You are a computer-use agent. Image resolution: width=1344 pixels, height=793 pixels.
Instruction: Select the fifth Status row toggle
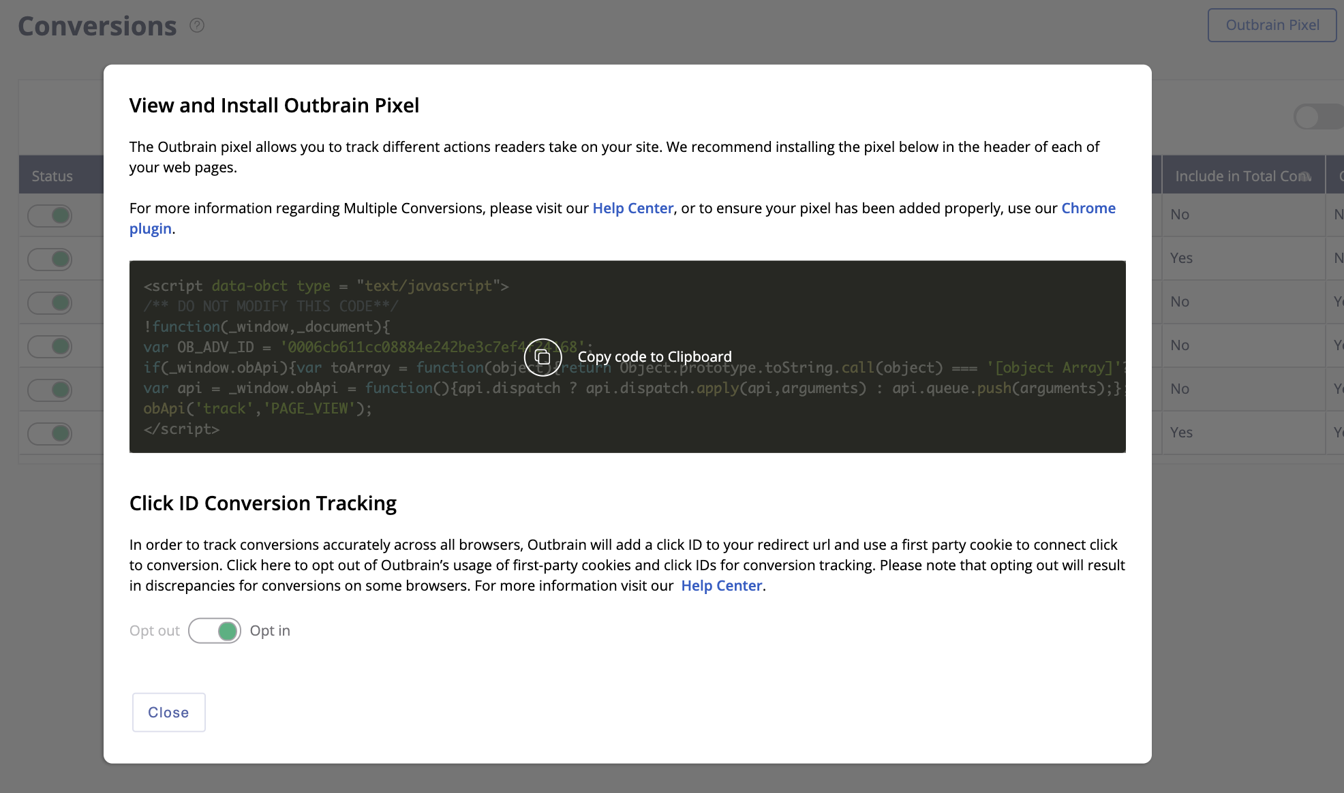pos(51,389)
